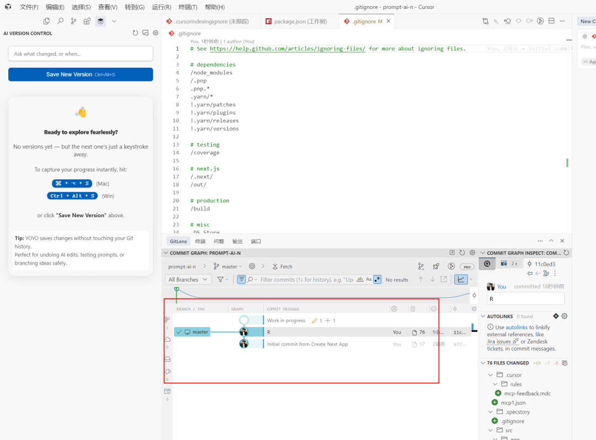
Task: Switch to the package.json editor tab
Action: 296,22
